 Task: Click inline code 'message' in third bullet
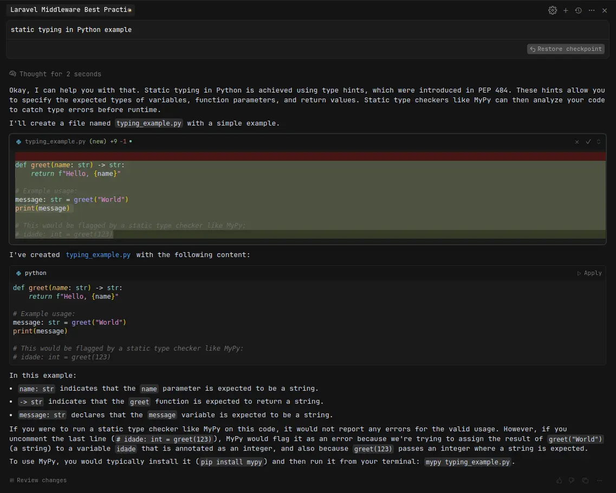click(x=162, y=415)
